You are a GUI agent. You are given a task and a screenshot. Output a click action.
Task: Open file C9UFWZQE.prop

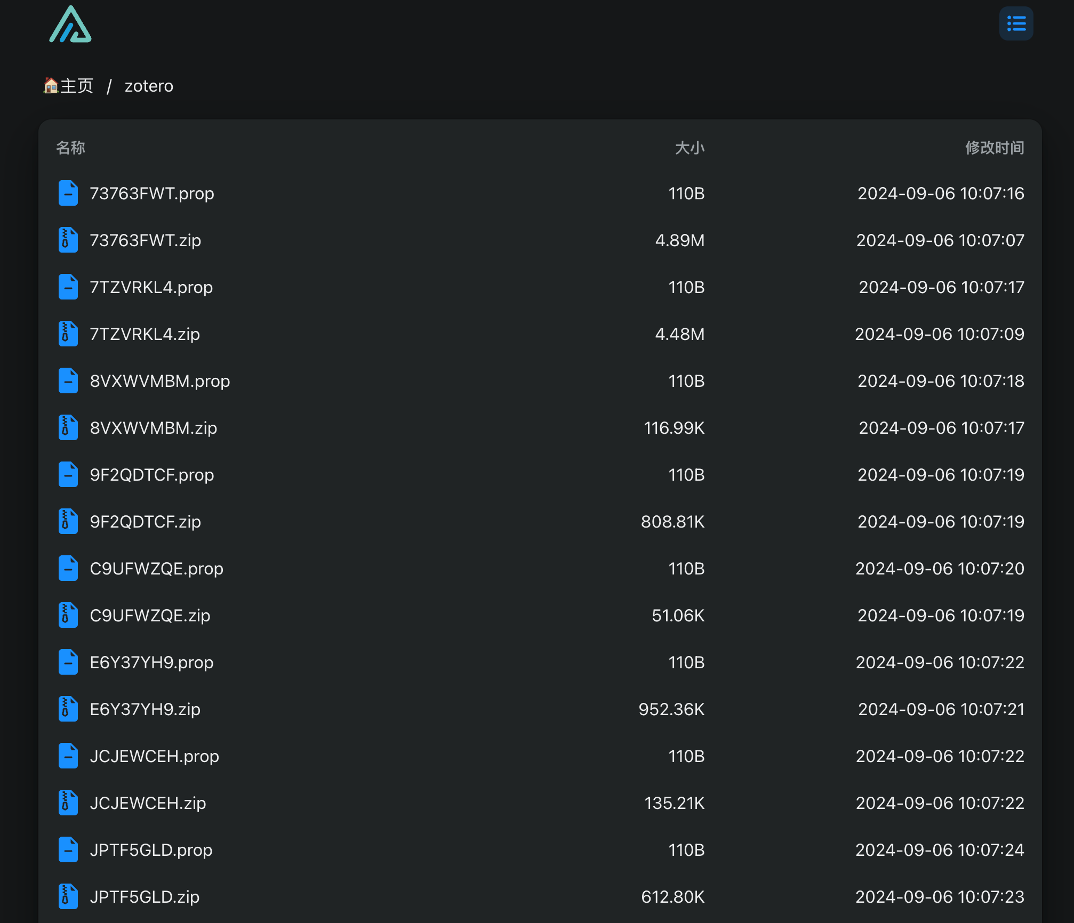157,569
